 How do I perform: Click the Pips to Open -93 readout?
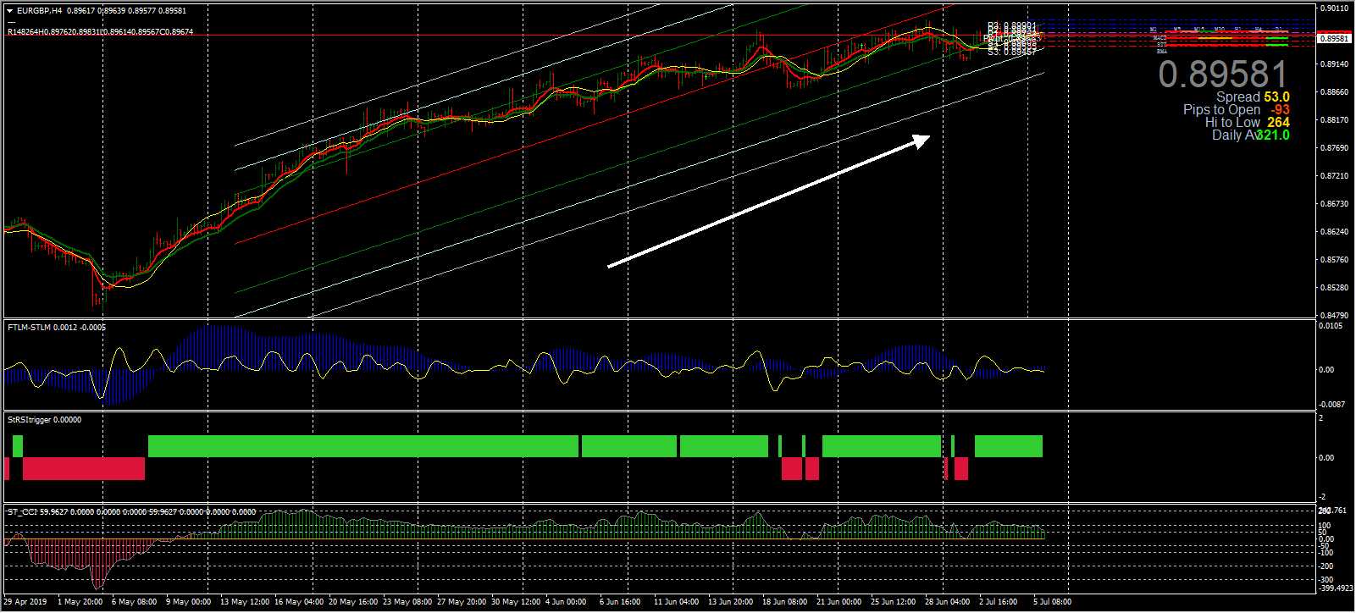click(1237, 110)
